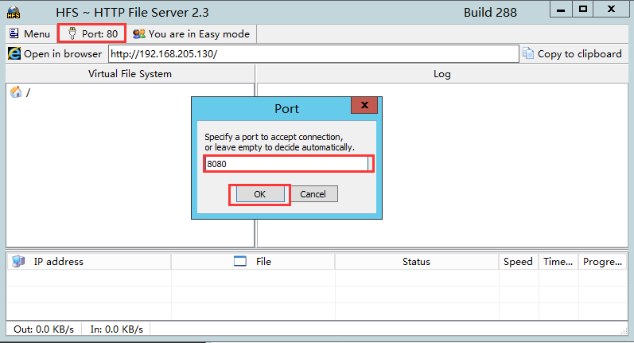Image resolution: width=634 pixels, height=343 pixels.
Task: Click the Status column header
Action: tap(417, 262)
